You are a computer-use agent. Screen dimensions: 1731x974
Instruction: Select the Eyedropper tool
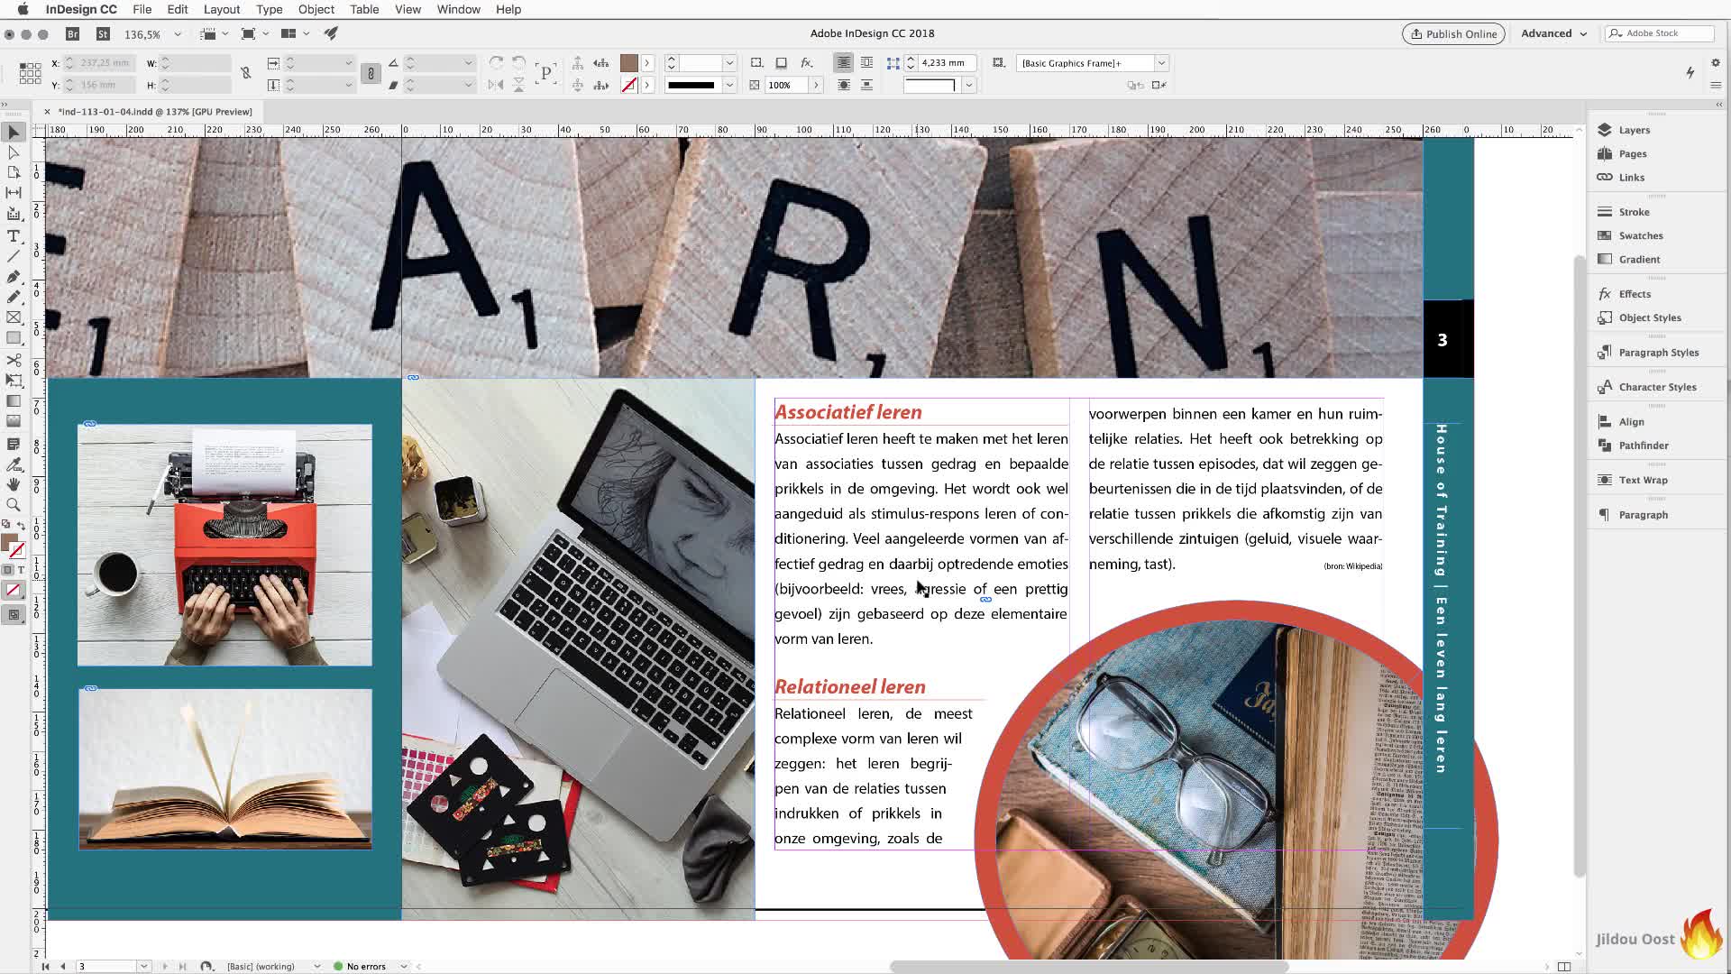(x=14, y=464)
